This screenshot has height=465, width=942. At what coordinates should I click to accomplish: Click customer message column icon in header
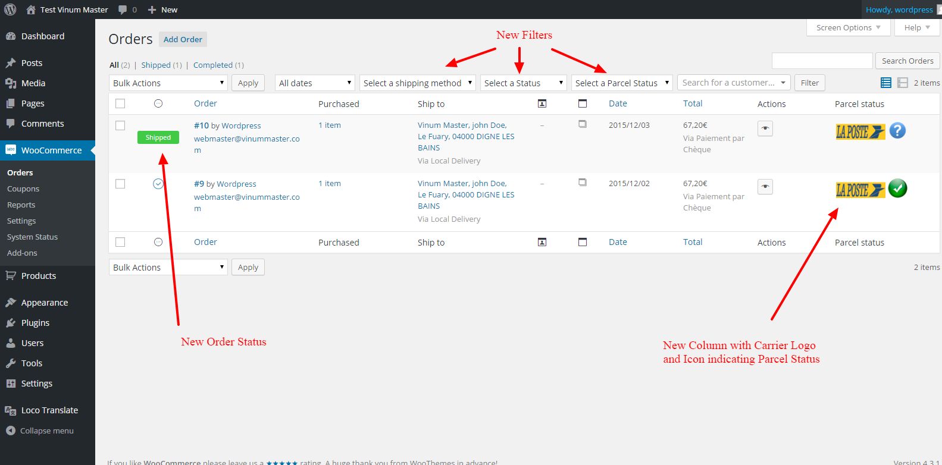click(542, 103)
